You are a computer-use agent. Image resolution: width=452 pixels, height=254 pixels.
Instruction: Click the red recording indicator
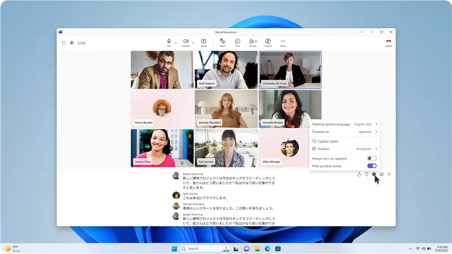click(x=72, y=43)
